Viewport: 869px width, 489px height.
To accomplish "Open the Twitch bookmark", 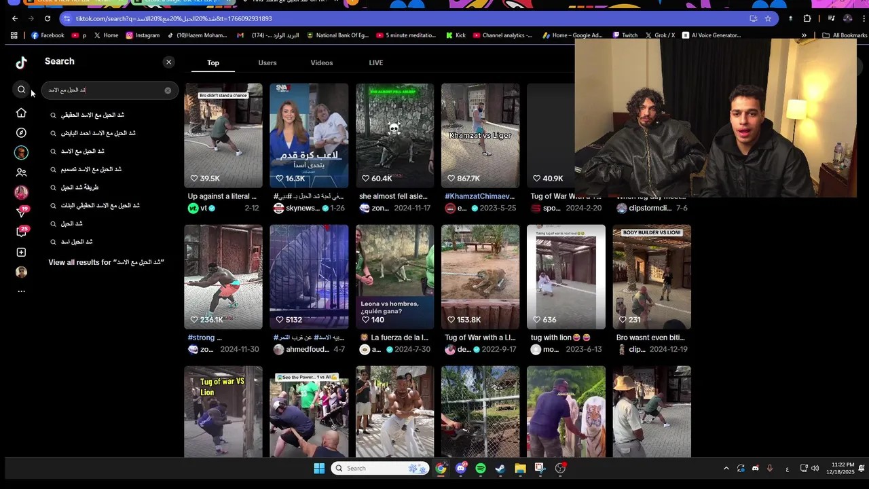I will pos(625,35).
